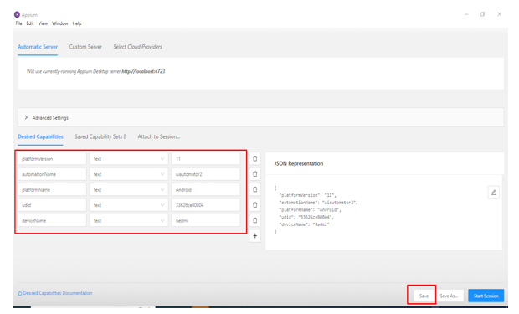Click the Appium logo icon

click(17, 14)
